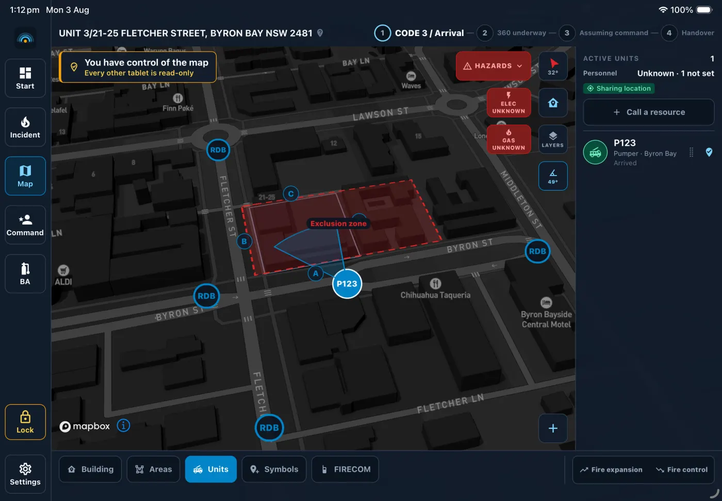Open the FIRECOM tab
The width and height of the screenshot is (722, 501).
coord(345,469)
